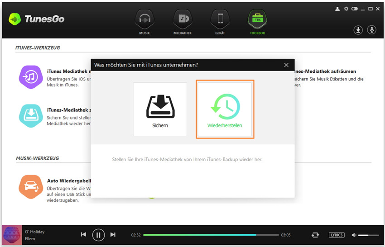Click the TunesGo logo
The width and height of the screenshot is (385, 247).
36,19
